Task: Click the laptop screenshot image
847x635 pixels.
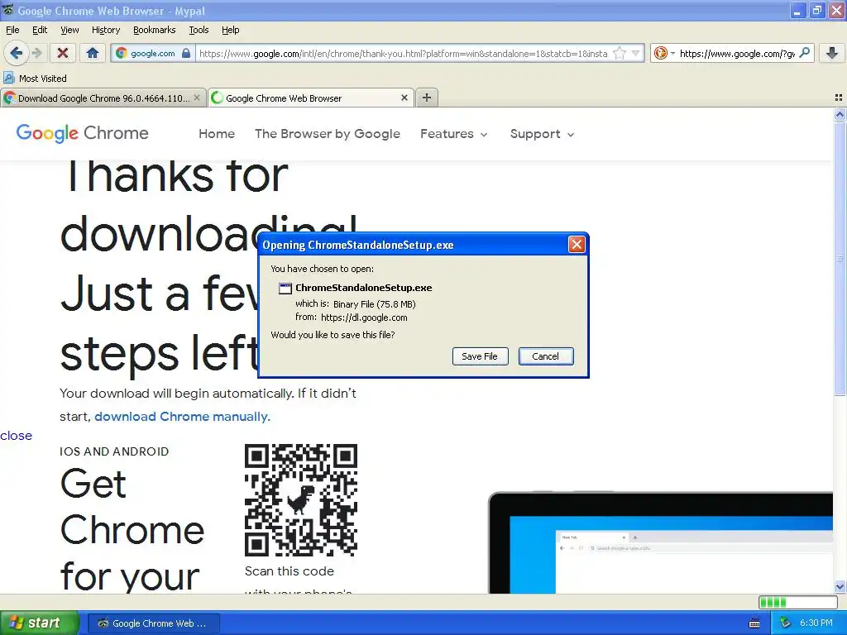Action: (660, 542)
